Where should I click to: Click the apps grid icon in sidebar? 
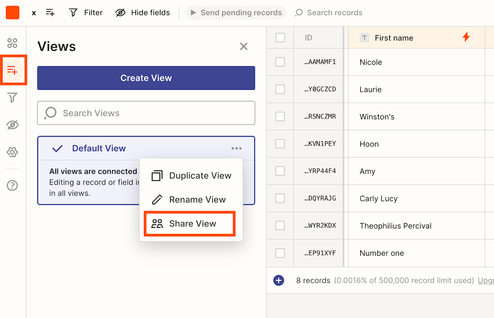(x=12, y=43)
